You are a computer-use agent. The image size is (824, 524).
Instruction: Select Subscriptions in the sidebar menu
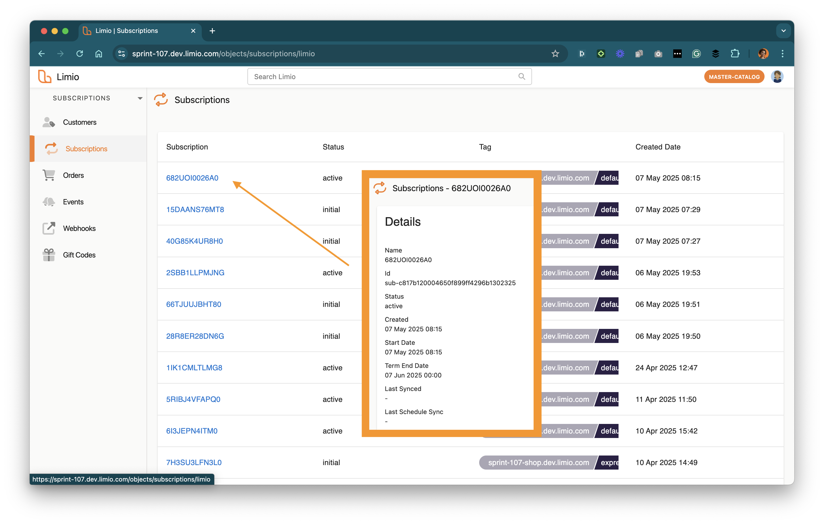(86, 149)
